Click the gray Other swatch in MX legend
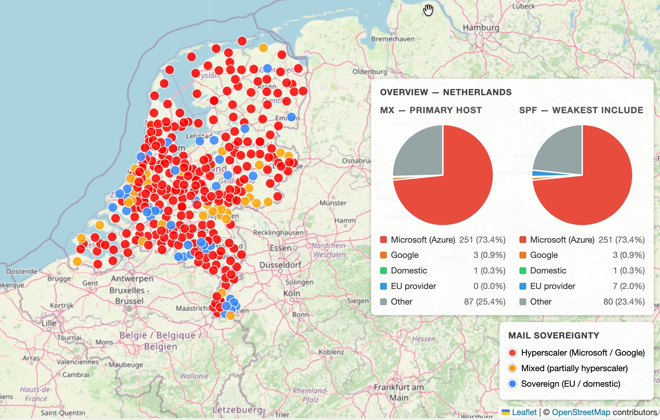The height and width of the screenshot is (420, 660). coord(383,302)
